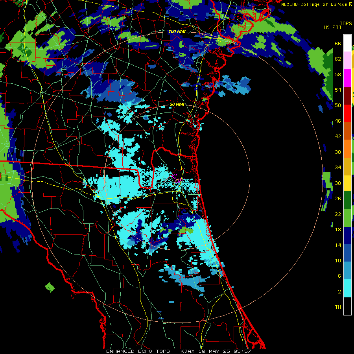Click the dark orange 42 kft legend swatch
This screenshot has width=354, height=354.
click(347, 131)
